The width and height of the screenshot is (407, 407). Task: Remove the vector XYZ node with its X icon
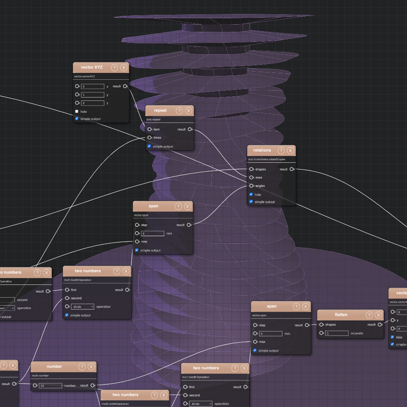[124, 68]
